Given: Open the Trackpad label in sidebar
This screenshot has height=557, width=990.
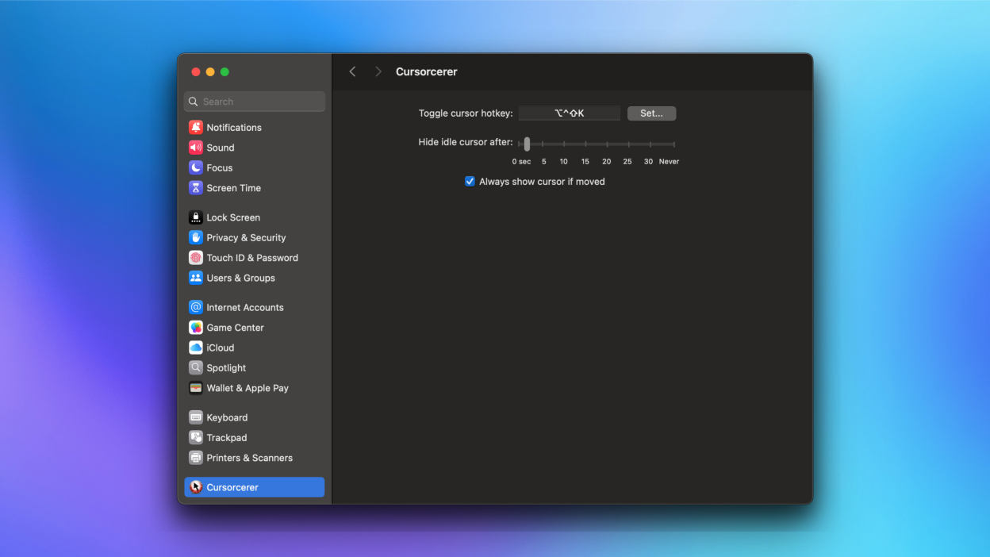Looking at the screenshot, I should tap(227, 438).
